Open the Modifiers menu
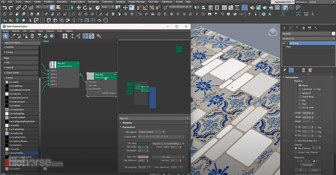Viewport: 336px width, 175px height. click(49, 2)
